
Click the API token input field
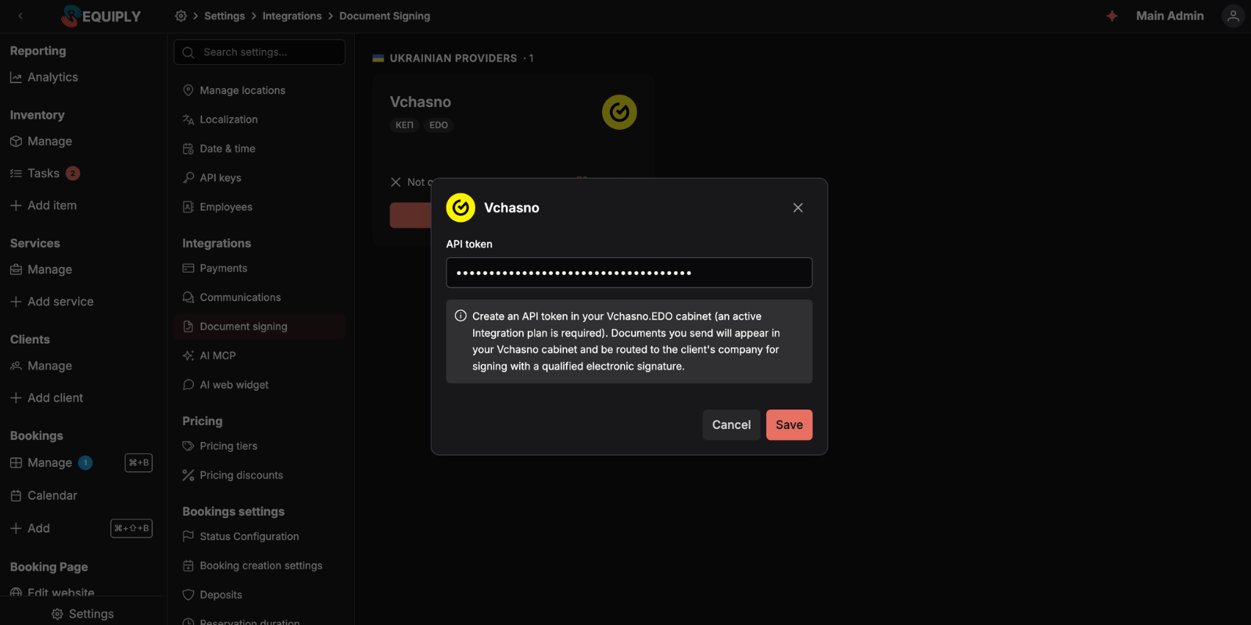(x=629, y=273)
